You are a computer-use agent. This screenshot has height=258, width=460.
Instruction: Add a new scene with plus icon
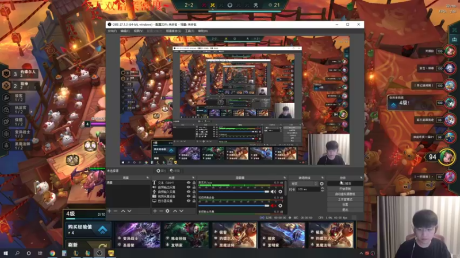coord(109,211)
